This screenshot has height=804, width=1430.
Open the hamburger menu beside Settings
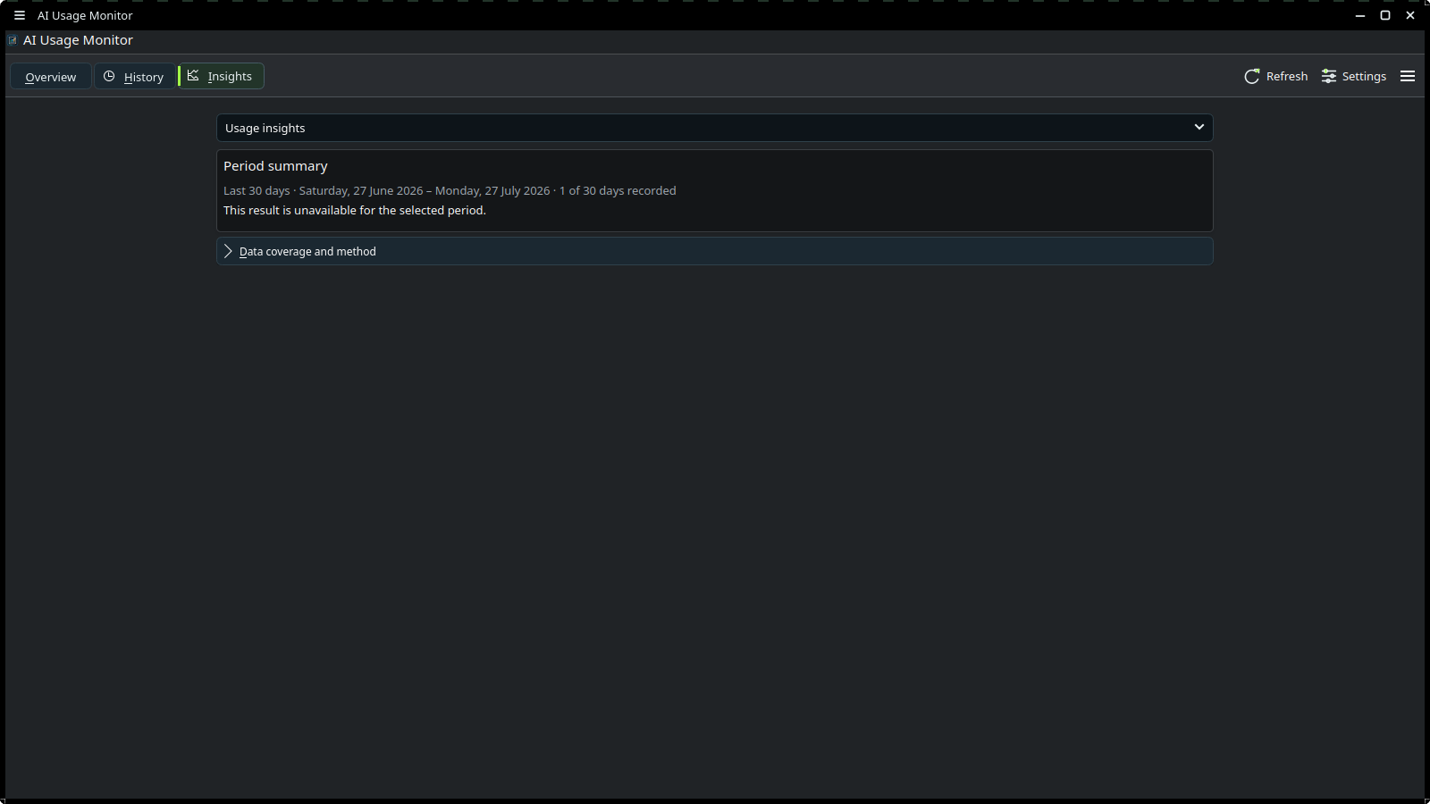pyautogui.click(x=1408, y=76)
